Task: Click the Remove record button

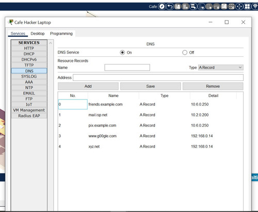Action: [213, 86]
